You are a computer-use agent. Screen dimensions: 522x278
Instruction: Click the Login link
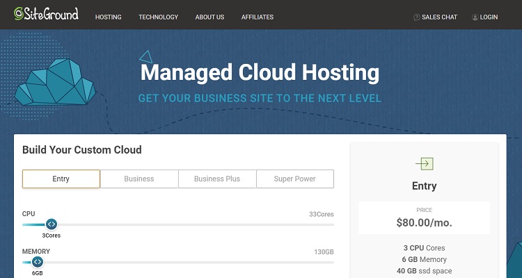[x=489, y=17]
